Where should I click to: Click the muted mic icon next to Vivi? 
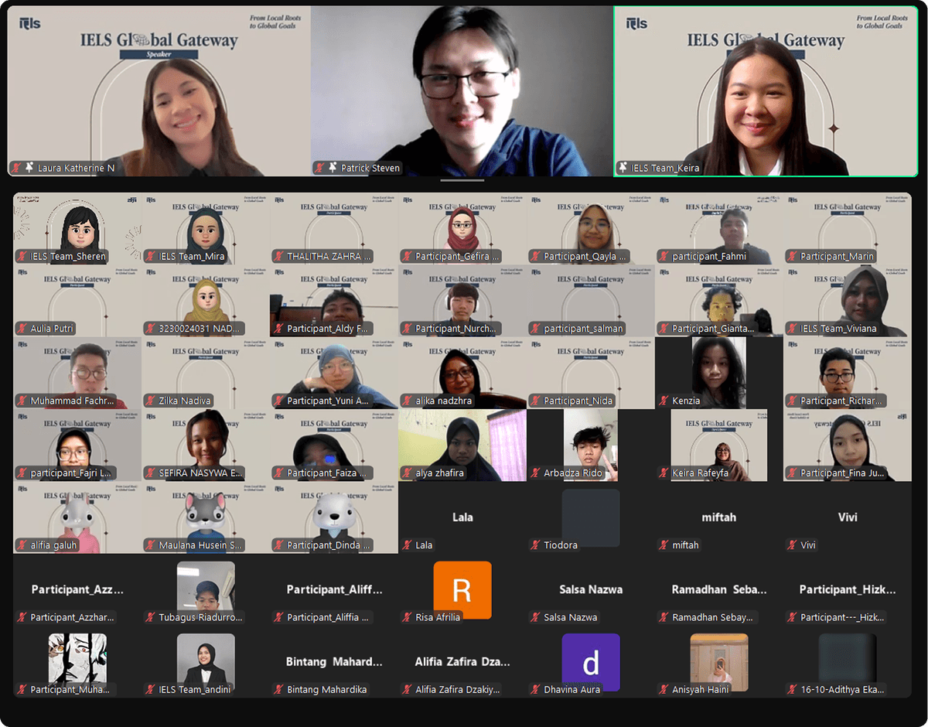tap(792, 545)
